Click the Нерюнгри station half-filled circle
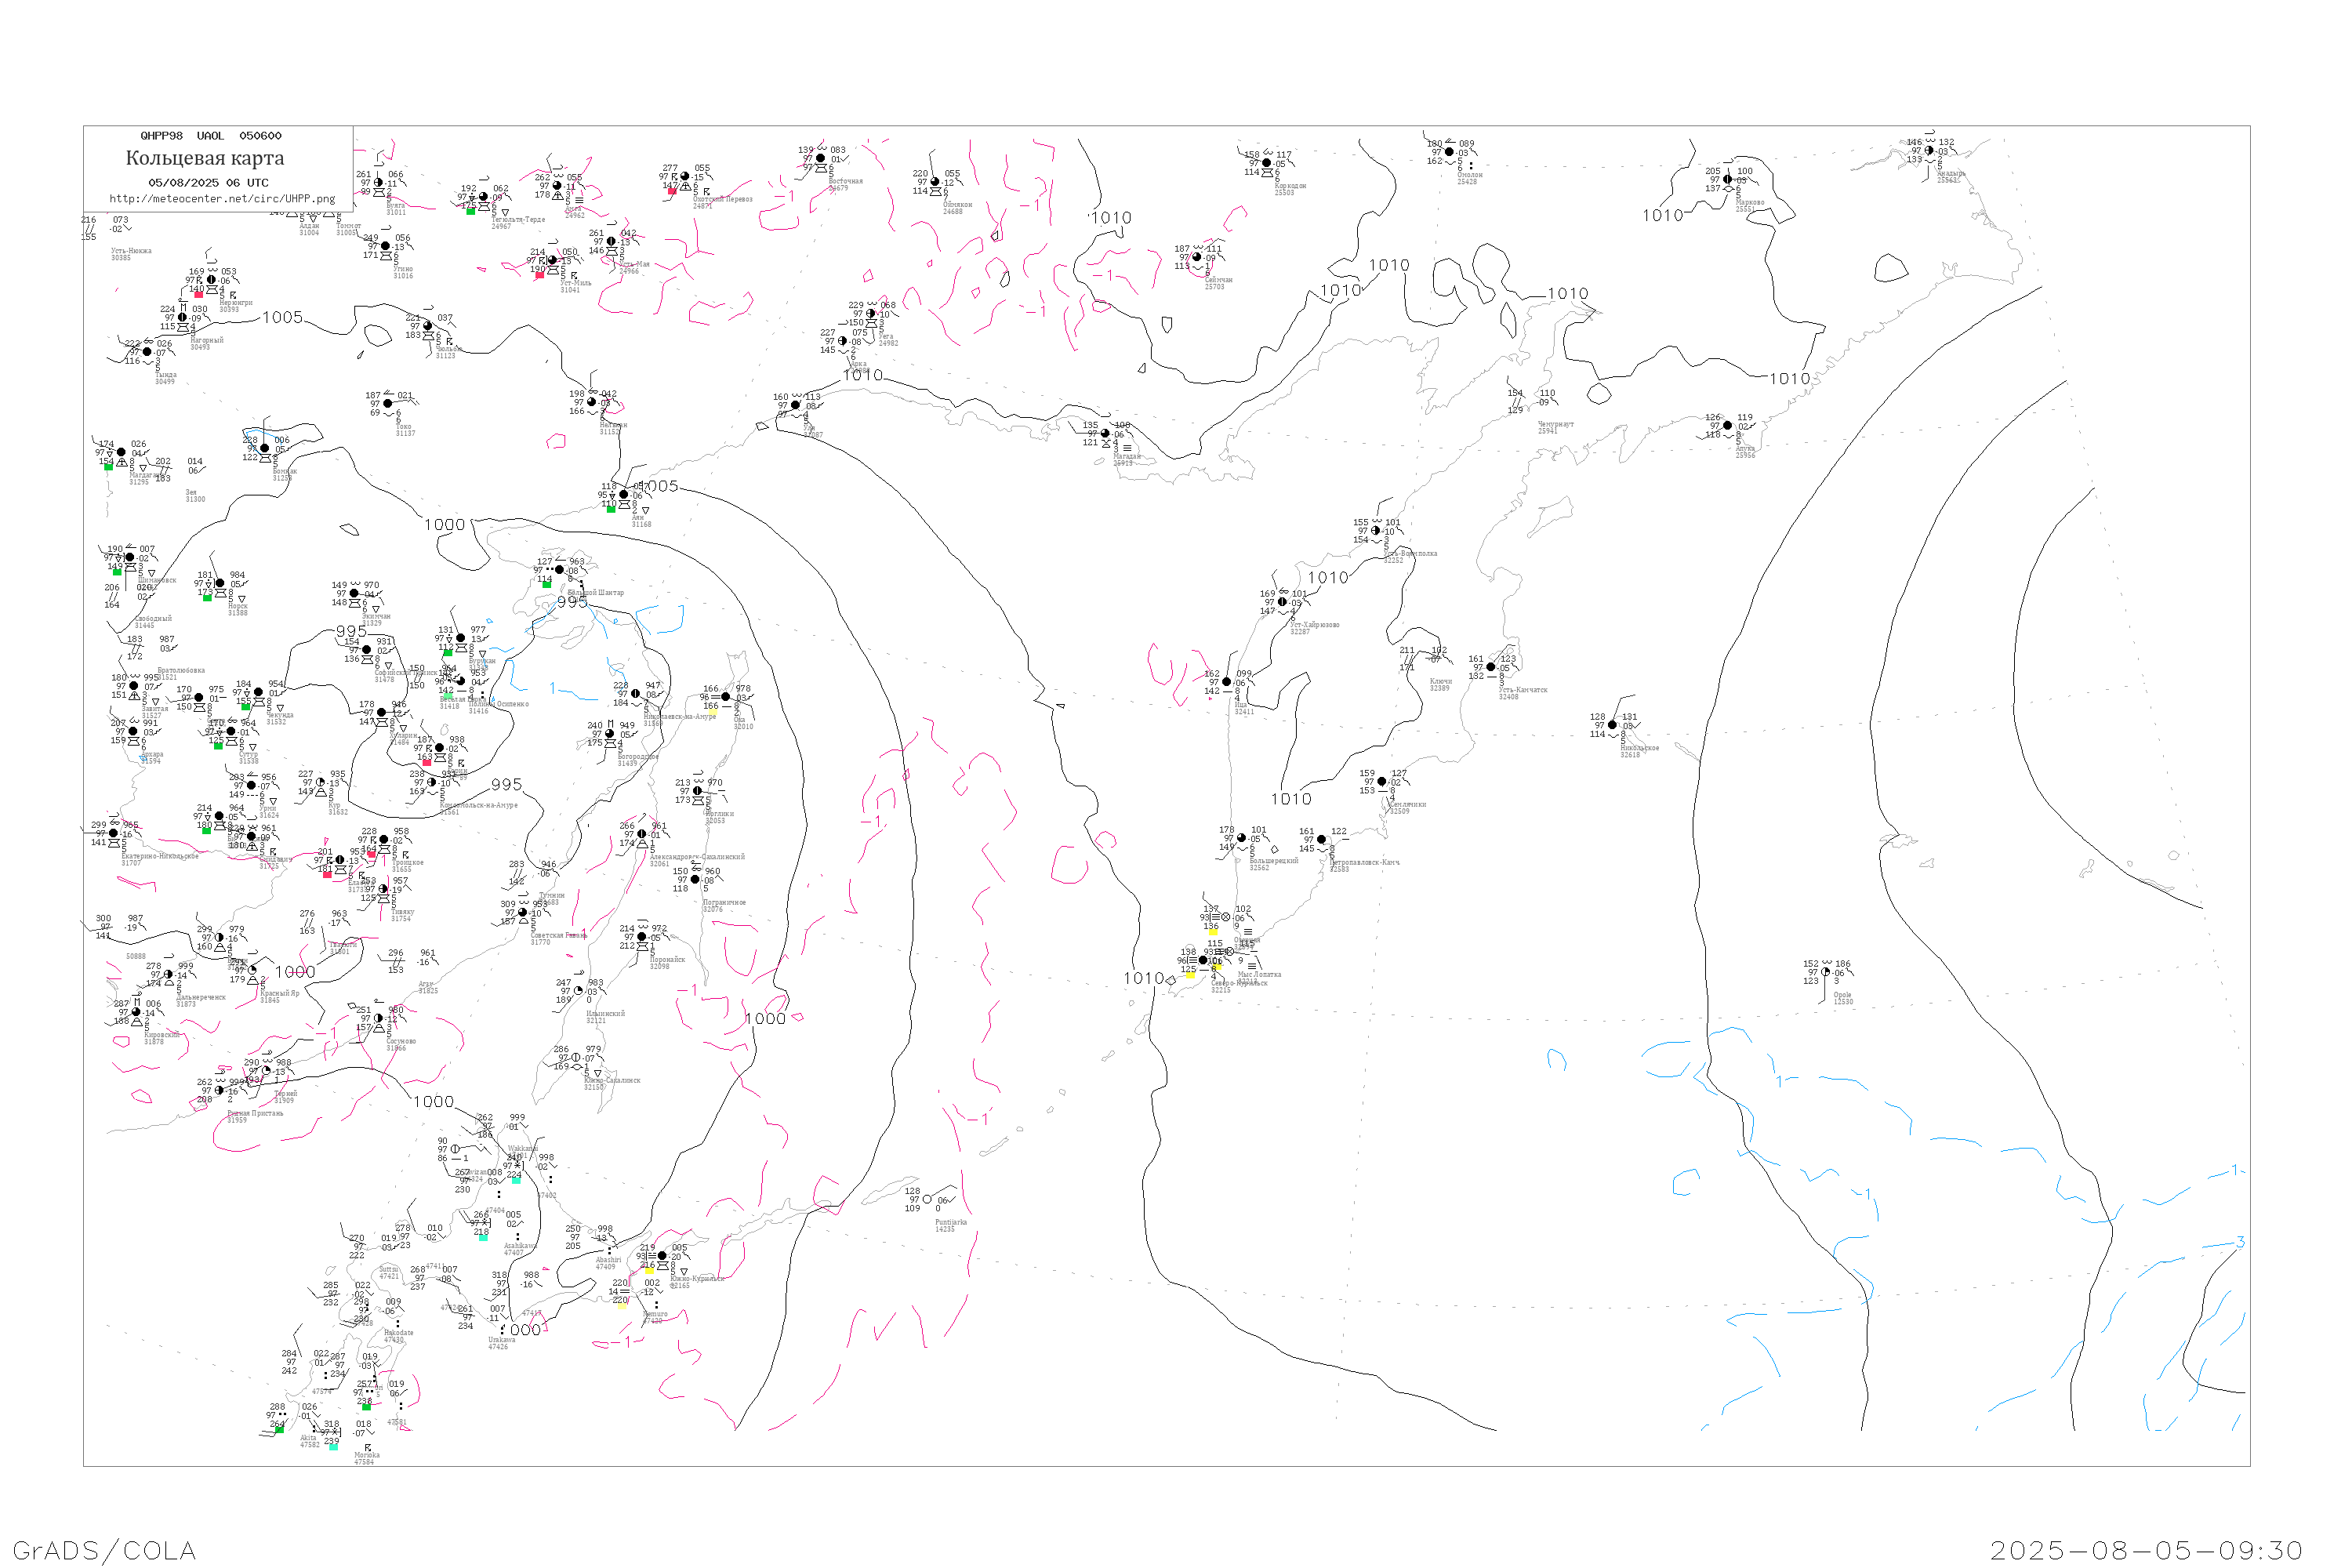2352x1568 pixels. coord(211,280)
